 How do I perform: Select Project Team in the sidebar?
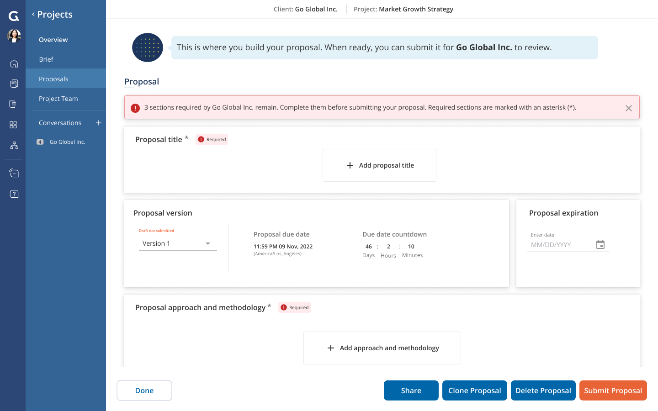58,99
